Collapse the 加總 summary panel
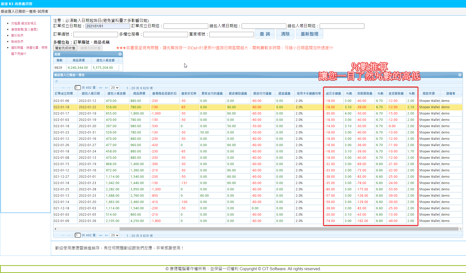The height and width of the screenshot is (273, 466). click(x=120, y=54)
